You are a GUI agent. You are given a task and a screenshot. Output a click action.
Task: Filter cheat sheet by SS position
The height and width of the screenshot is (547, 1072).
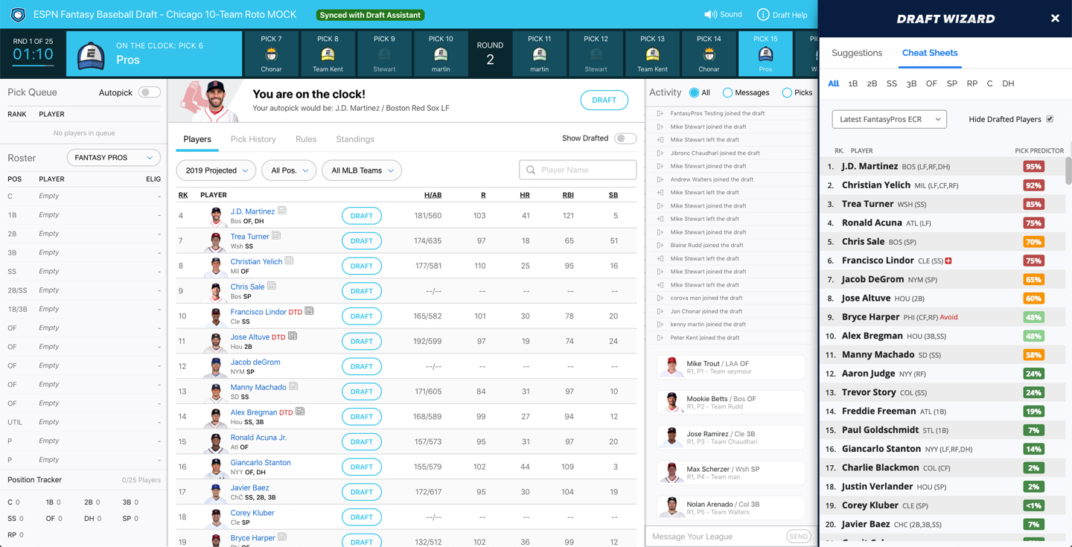tap(892, 83)
